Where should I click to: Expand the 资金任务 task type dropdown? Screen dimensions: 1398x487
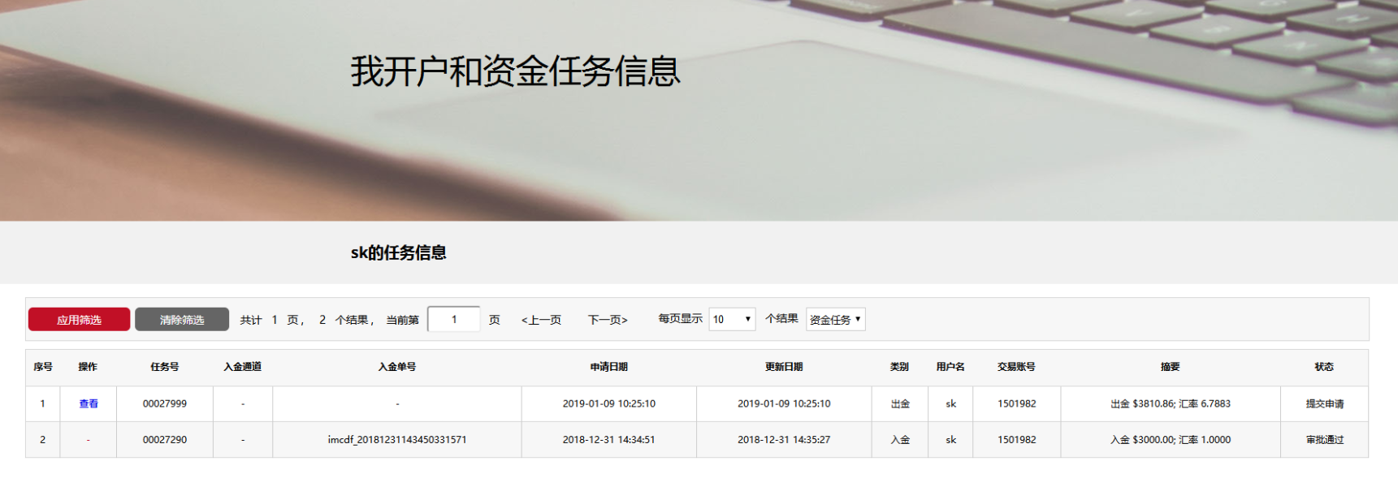tap(835, 320)
